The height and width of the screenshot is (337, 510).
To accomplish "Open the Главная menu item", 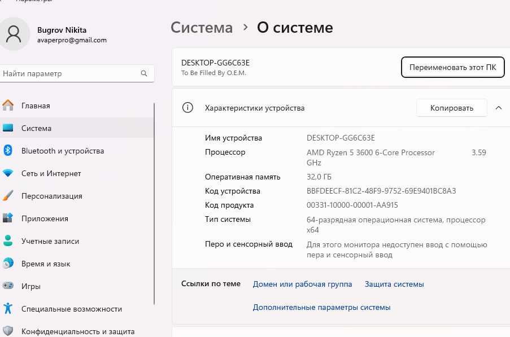I will coord(77,106).
